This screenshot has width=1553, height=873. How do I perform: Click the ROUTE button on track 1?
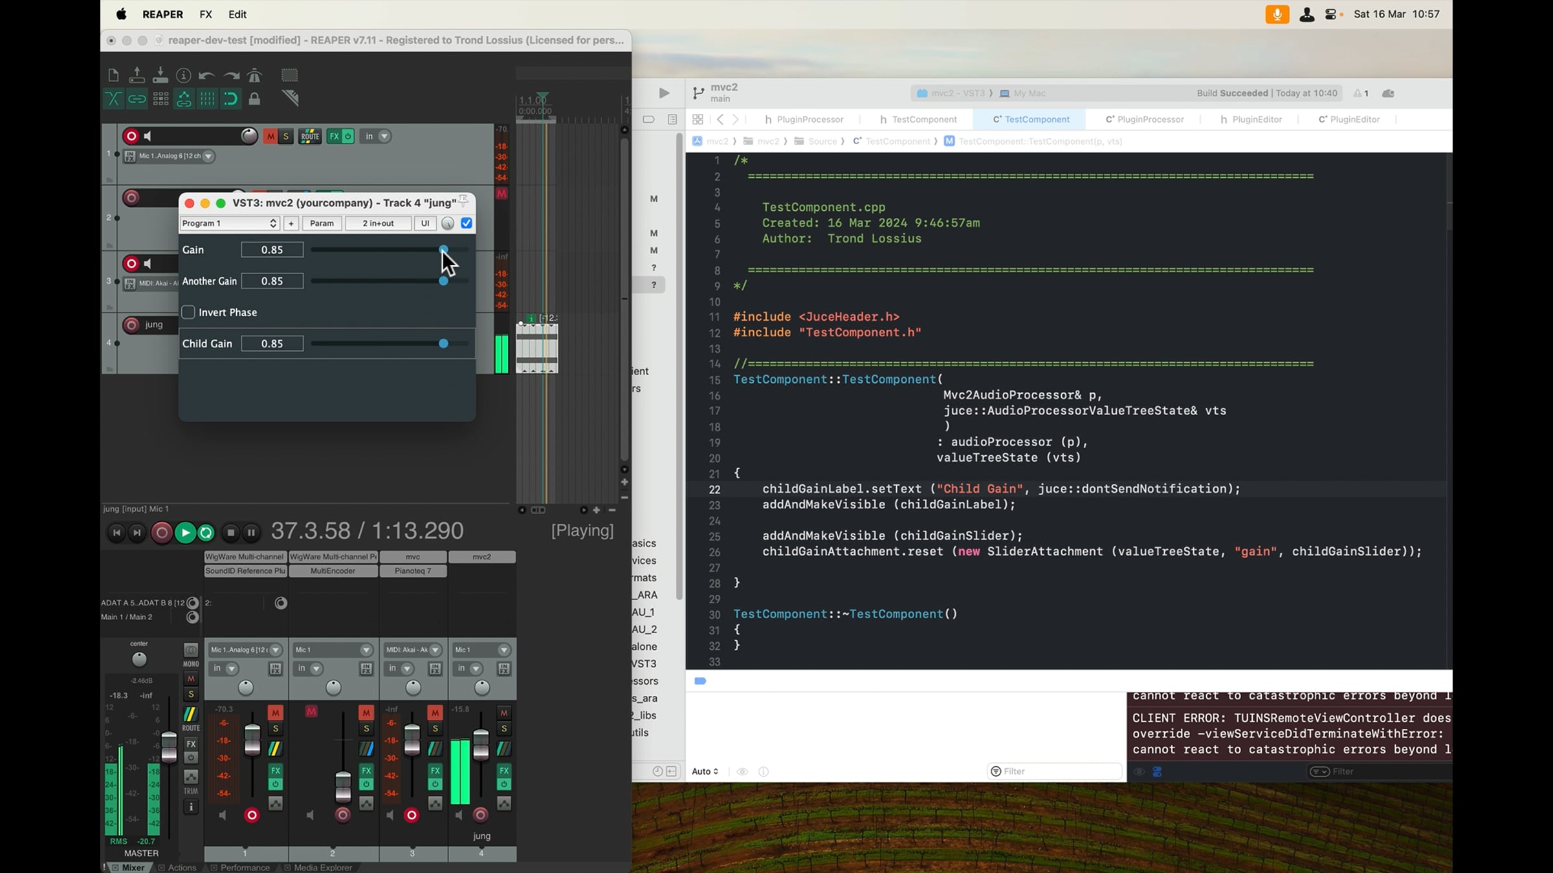[310, 136]
